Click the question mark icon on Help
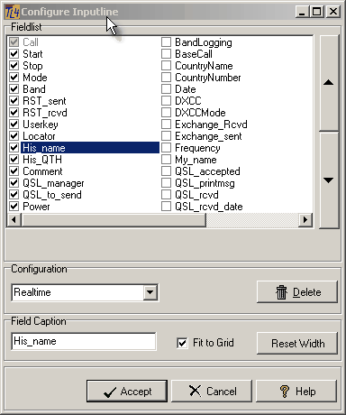Screen dimensions: 346x415 (x=285, y=392)
